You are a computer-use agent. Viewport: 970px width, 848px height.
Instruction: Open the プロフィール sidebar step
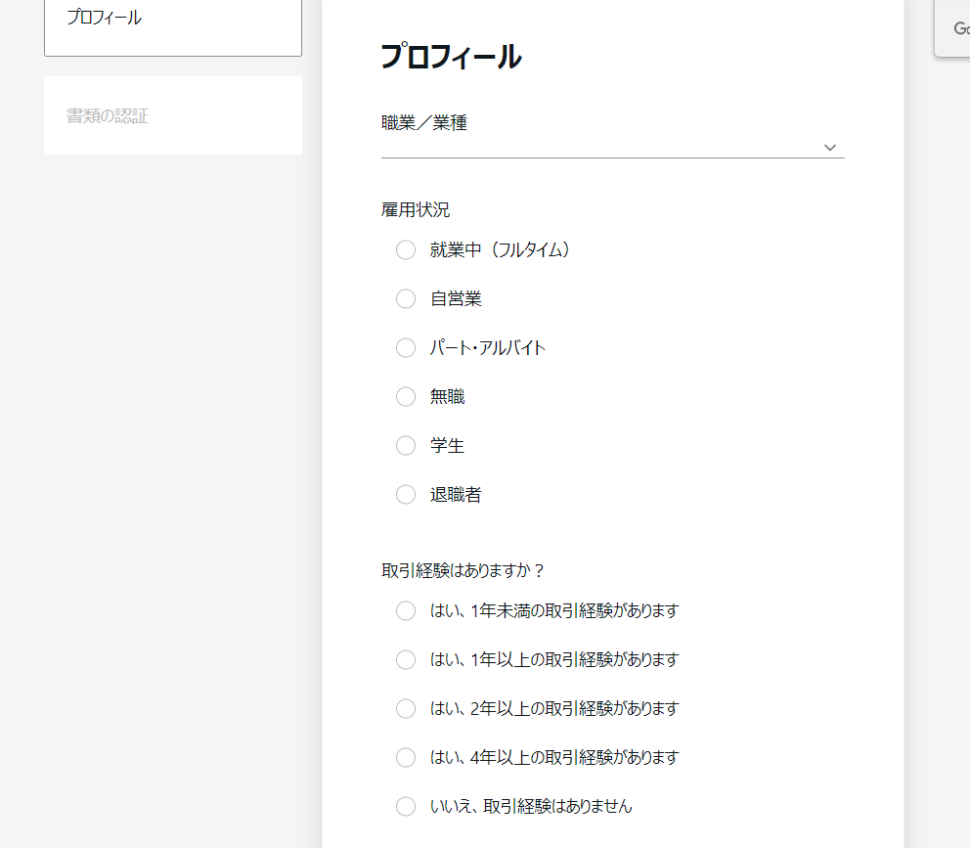click(173, 27)
